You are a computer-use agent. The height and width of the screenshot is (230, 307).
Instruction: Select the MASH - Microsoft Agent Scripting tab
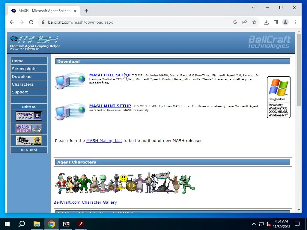click(44, 11)
